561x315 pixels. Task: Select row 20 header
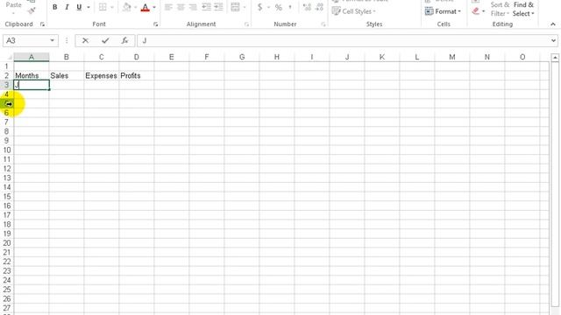[6, 243]
